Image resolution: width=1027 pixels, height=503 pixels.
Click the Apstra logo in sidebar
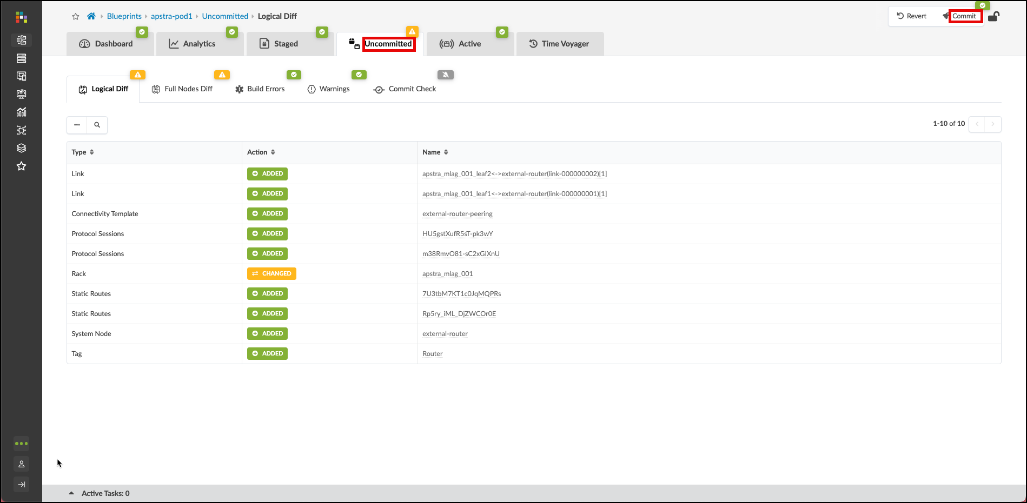click(22, 18)
